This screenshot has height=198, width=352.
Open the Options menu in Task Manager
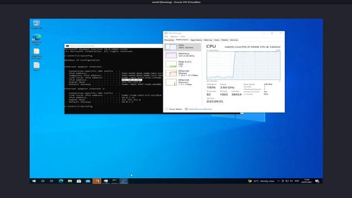tap(174, 37)
